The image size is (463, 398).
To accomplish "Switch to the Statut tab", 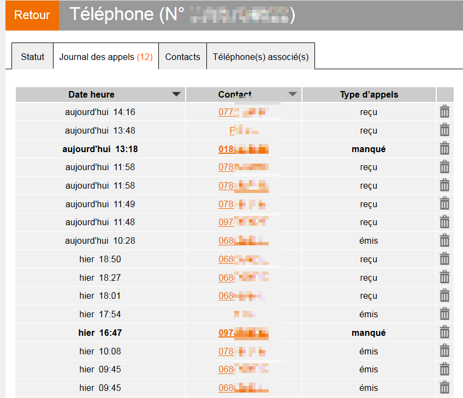I will 32,56.
